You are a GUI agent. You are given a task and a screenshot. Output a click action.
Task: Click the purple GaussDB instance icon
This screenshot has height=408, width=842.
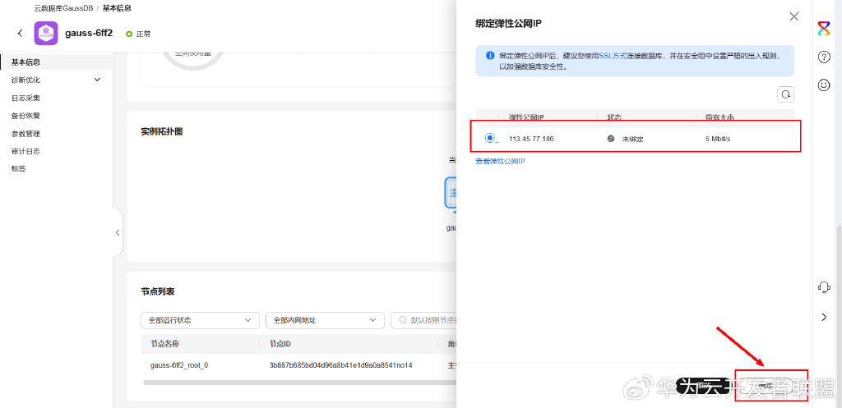coord(46,33)
